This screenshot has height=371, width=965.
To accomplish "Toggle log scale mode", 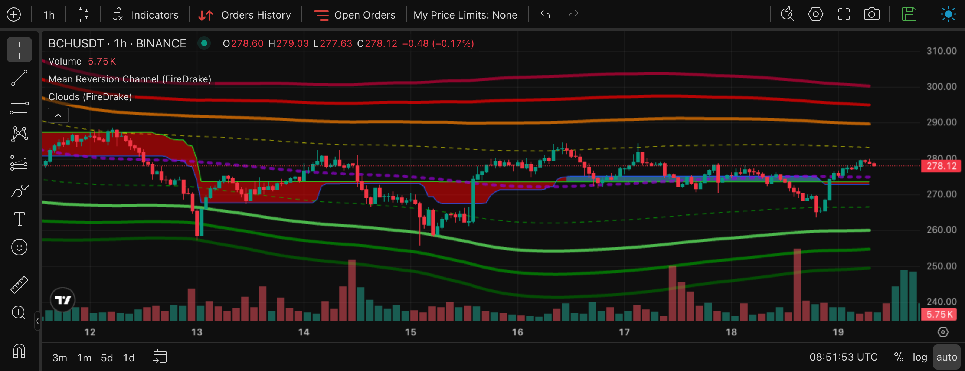I will pos(920,357).
